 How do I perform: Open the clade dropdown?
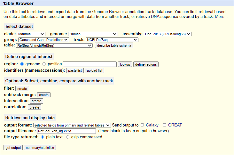click(31, 34)
